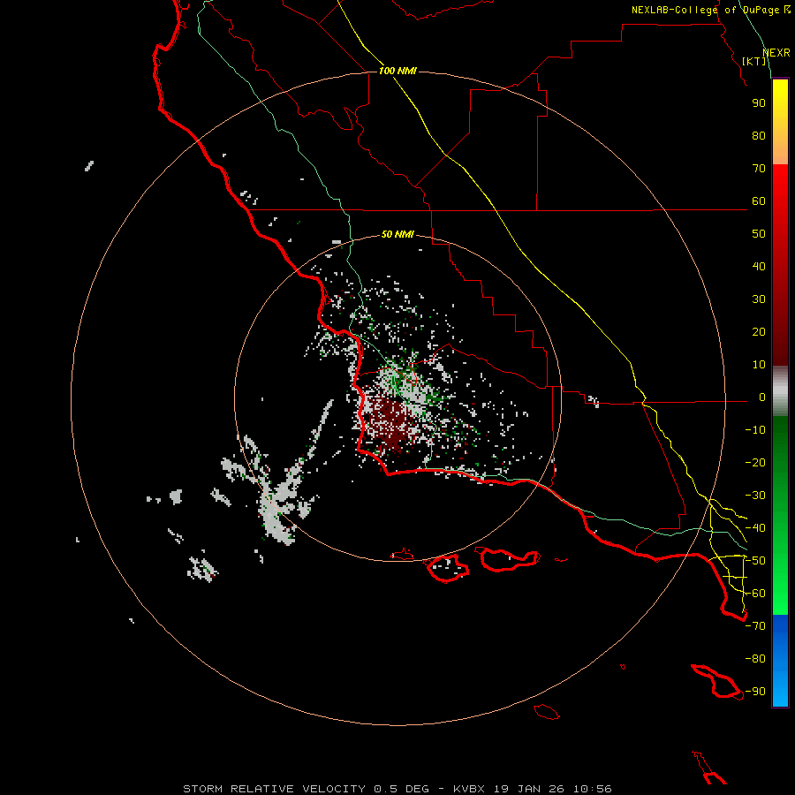
Task: Click the -30 scale label
Action: click(755, 496)
